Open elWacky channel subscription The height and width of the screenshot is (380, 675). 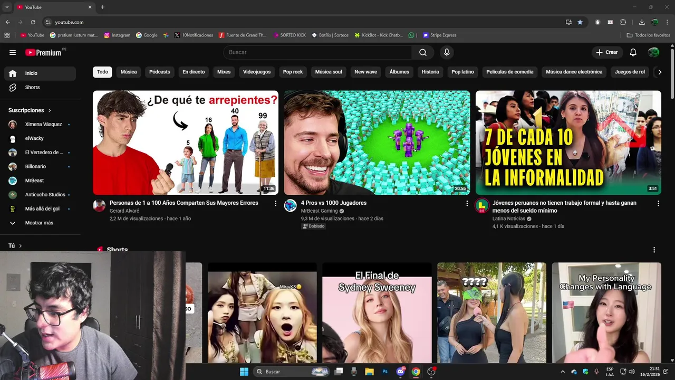40,138
